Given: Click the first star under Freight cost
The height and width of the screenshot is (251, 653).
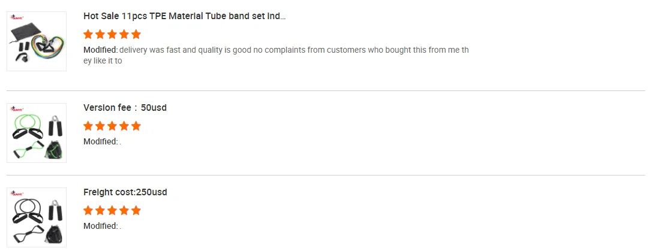Looking at the screenshot, I should pyautogui.click(x=89, y=210).
